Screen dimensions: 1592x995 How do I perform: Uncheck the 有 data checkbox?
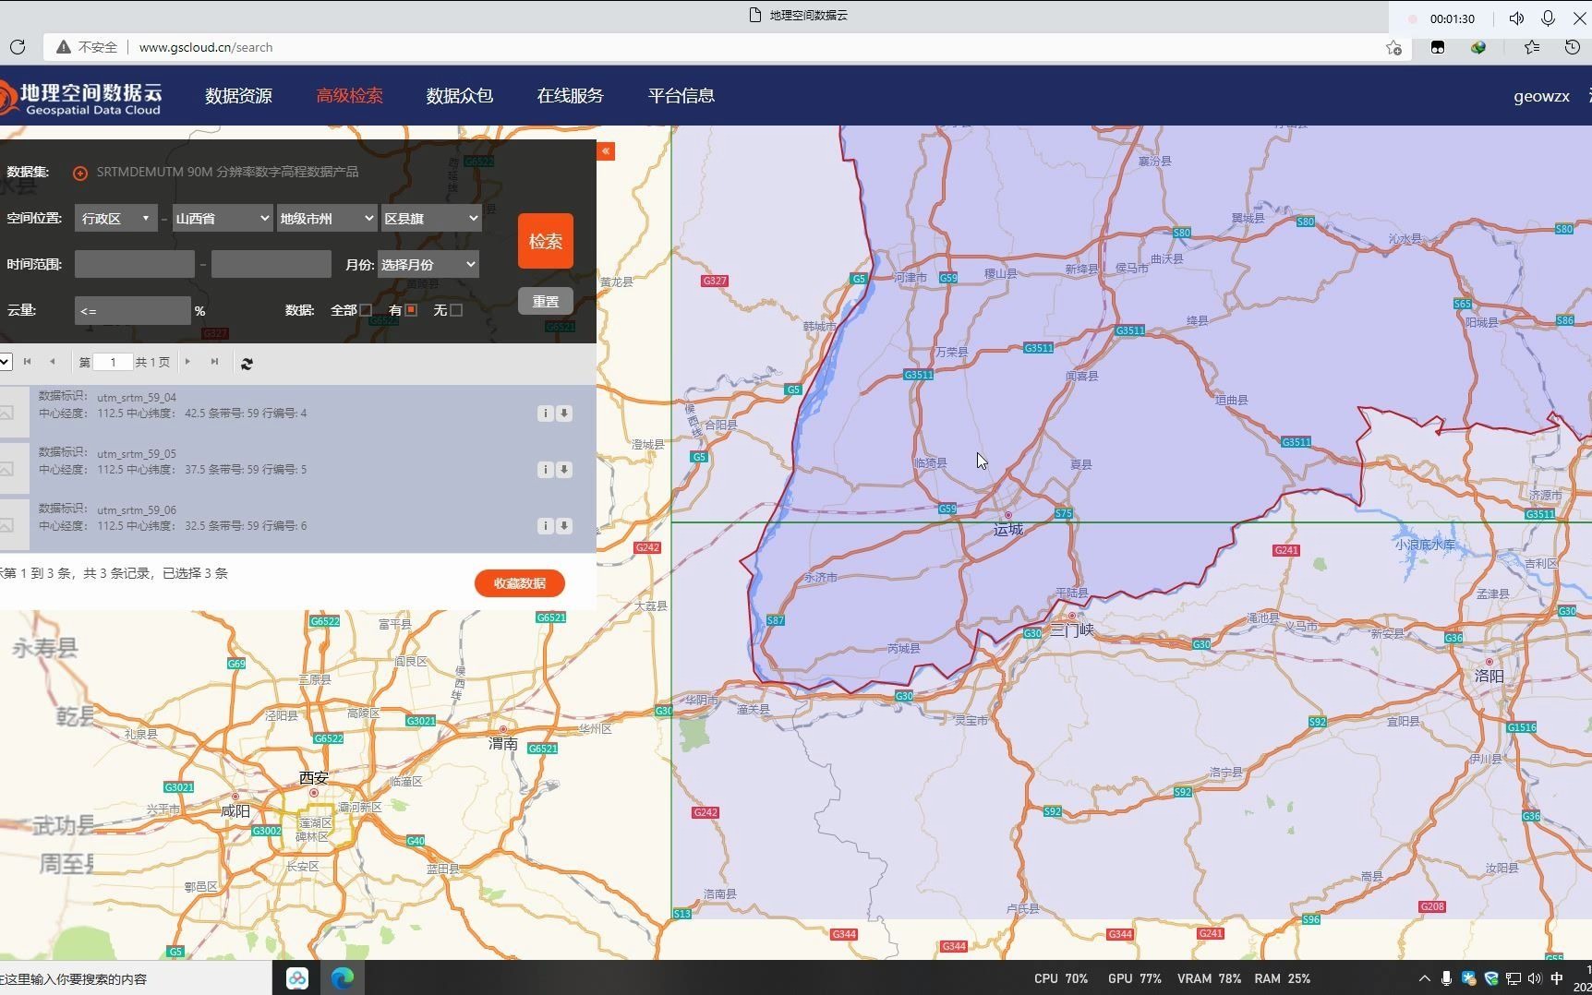click(412, 310)
